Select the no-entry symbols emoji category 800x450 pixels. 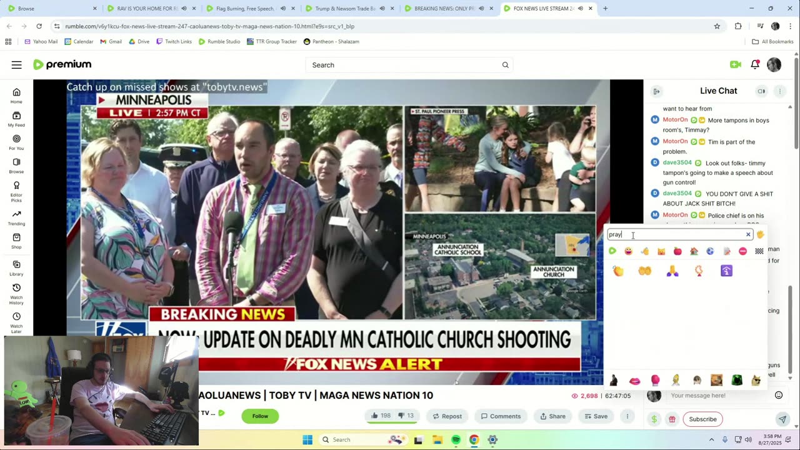click(x=742, y=251)
